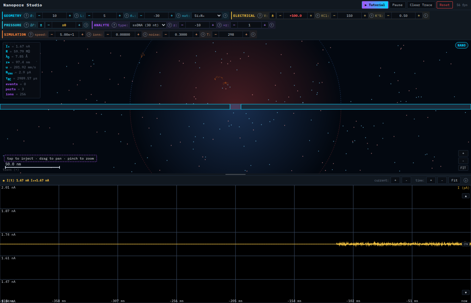
Task: Increase current scale with + button
Action: point(395,180)
